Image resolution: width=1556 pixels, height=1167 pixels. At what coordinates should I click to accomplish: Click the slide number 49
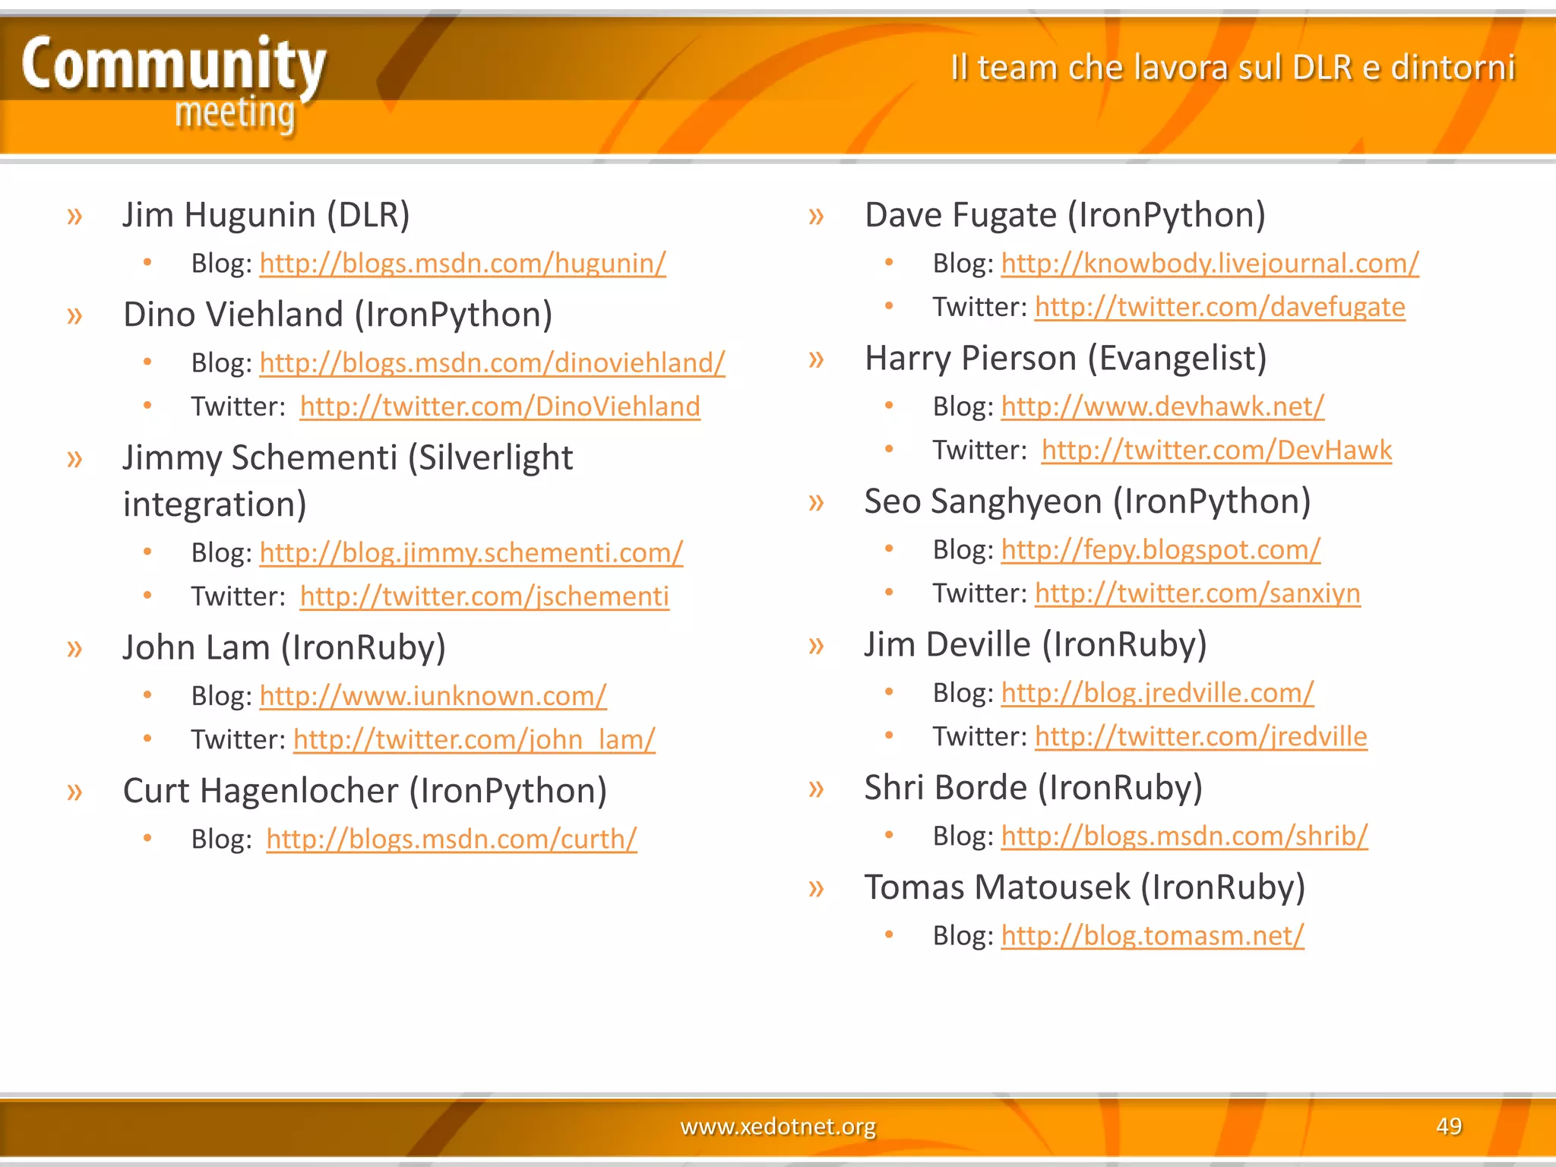(x=1449, y=1125)
